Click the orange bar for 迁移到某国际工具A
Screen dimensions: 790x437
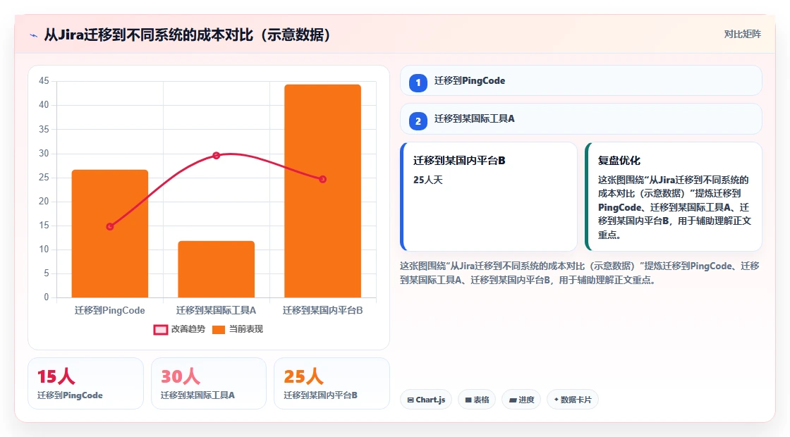(216, 269)
